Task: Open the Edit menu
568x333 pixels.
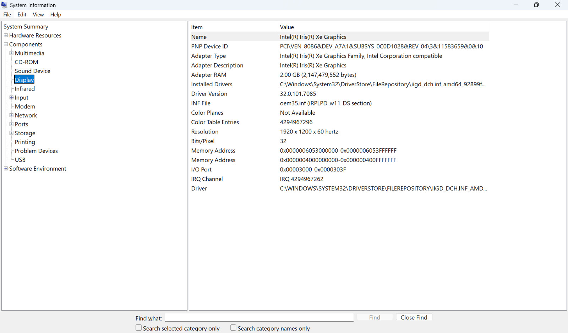Action: click(22, 15)
